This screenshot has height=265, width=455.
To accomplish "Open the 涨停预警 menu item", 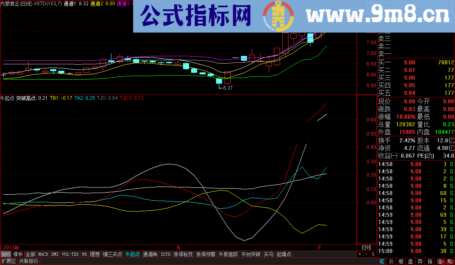I will coord(205,254).
